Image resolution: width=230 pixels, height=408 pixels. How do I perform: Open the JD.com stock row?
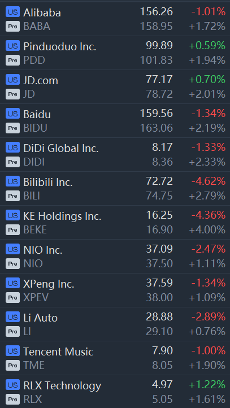[115, 86]
